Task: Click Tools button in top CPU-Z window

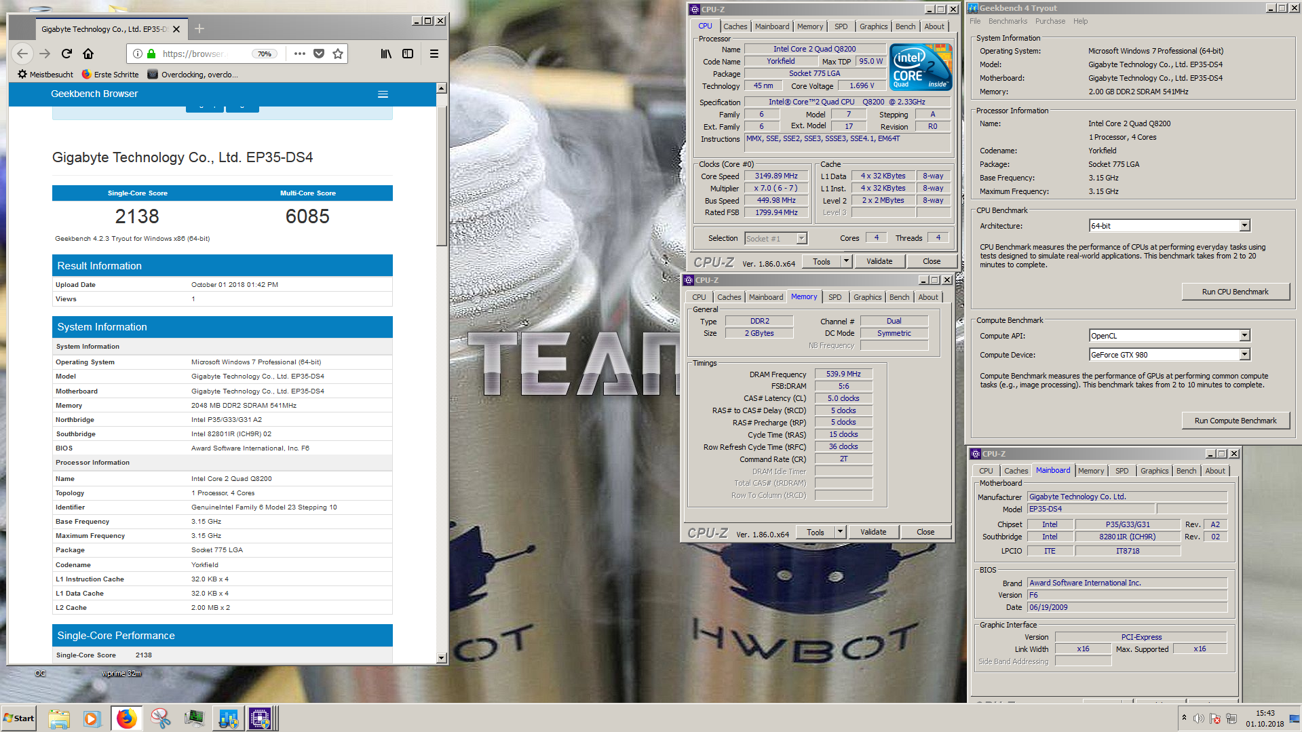Action: (822, 261)
